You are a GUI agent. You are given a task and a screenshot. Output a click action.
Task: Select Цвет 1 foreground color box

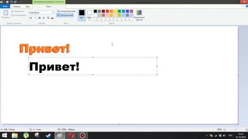pyautogui.click(x=82, y=15)
